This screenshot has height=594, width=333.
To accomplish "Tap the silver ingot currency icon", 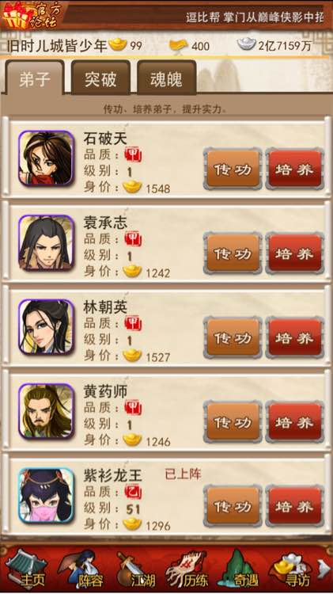I will [x=246, y=44].
